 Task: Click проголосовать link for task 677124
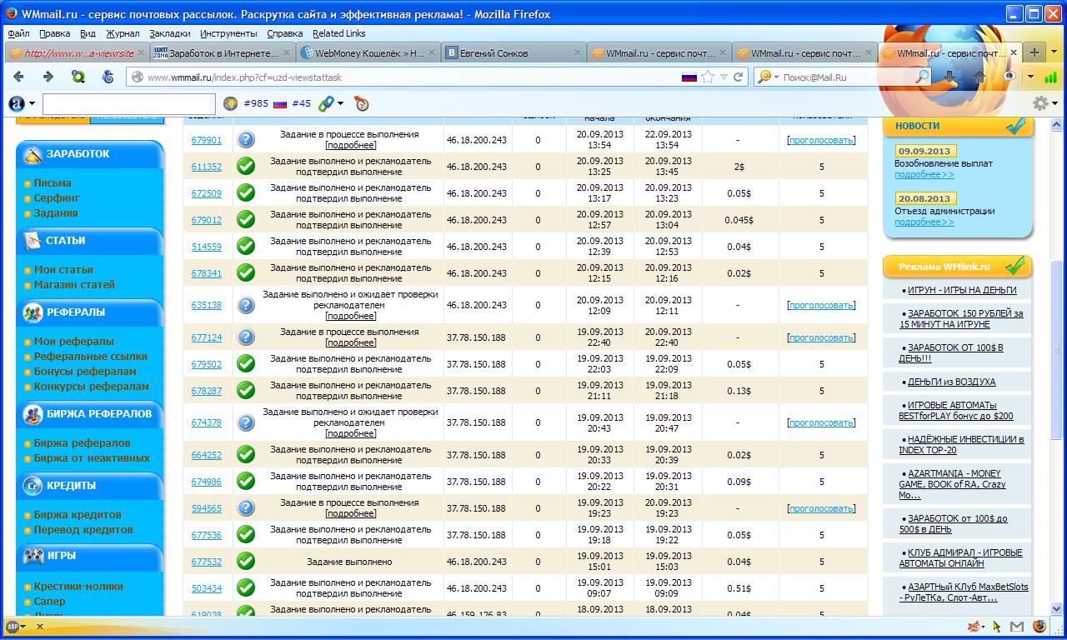(821, 337)
